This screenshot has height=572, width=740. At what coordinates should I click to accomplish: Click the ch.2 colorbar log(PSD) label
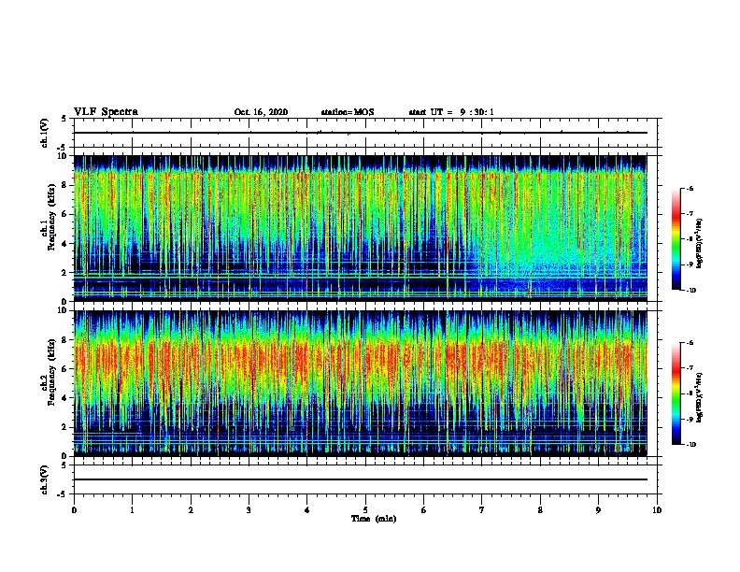(700, 397)
